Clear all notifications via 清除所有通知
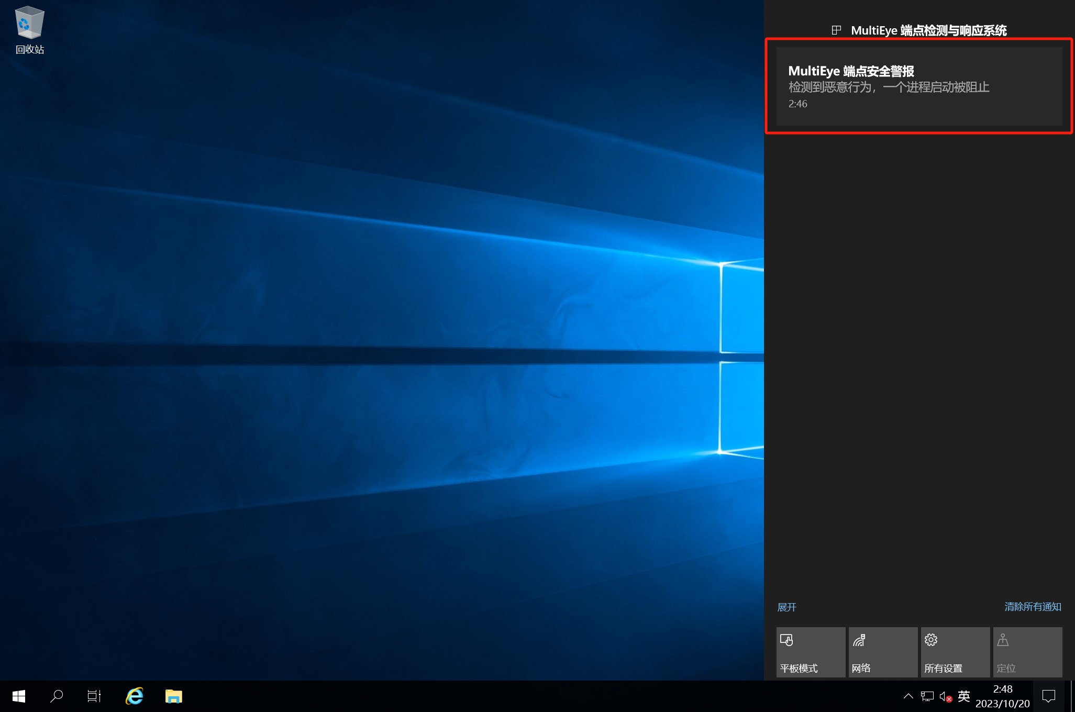1075x712 pixels. point(1033,607)
